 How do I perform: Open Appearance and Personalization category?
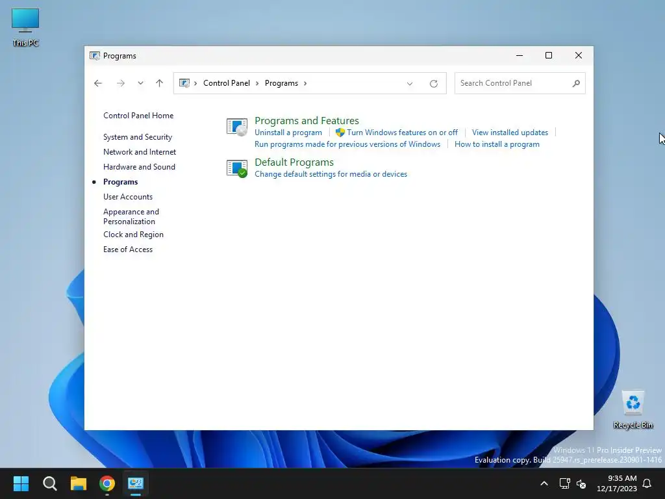(131, 216)
